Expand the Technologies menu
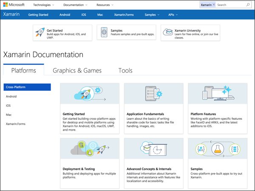 click(x=44, y=5)
